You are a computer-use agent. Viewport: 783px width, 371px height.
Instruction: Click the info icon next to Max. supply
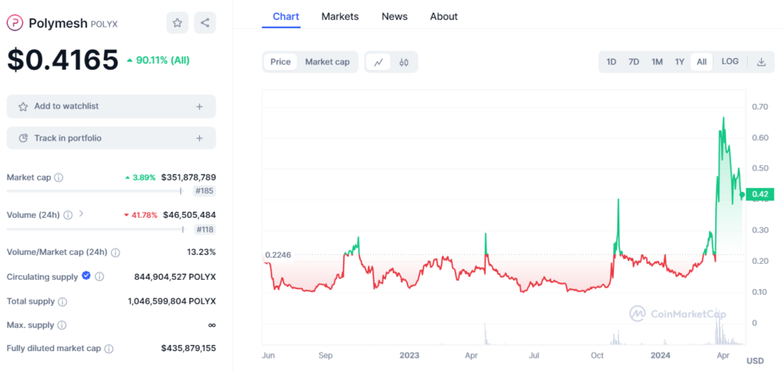[63, 325]
